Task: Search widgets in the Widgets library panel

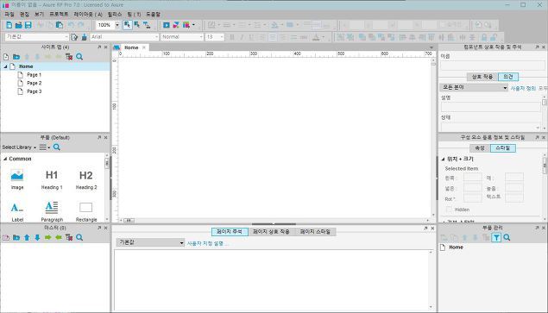Action: click(x=57, y=147)
